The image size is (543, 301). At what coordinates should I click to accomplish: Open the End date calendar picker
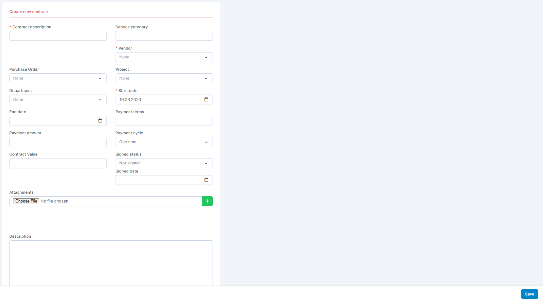100,121
